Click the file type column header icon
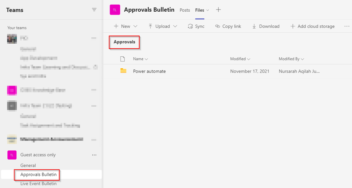Image resolution: width=352 pixels, height=188 pixels. click(x=123, y=59)
